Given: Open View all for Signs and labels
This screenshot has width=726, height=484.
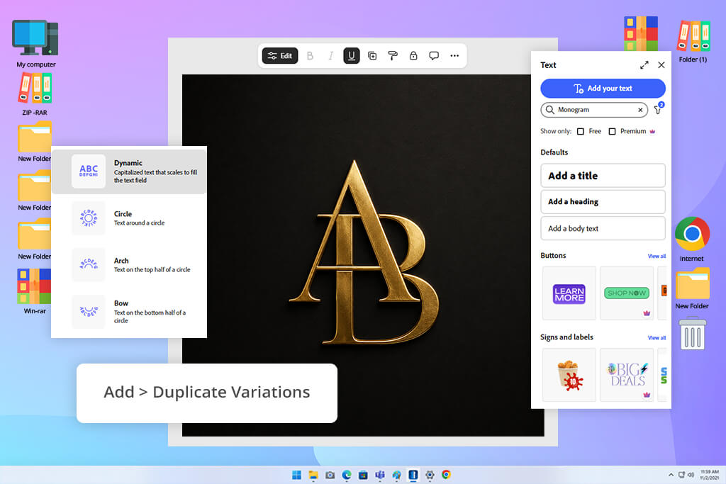Looking at the screenshot, I should (657, 338).
